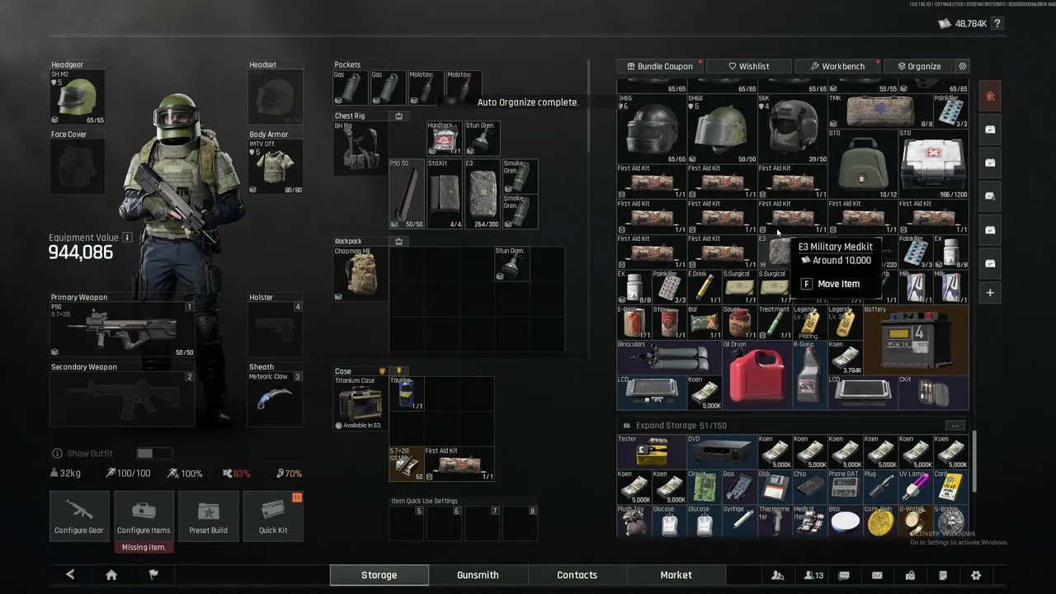Select the UV Lamp item
Image resolution: width=1056 pixels, height=594 pixels.
click(x=916, y=487)
